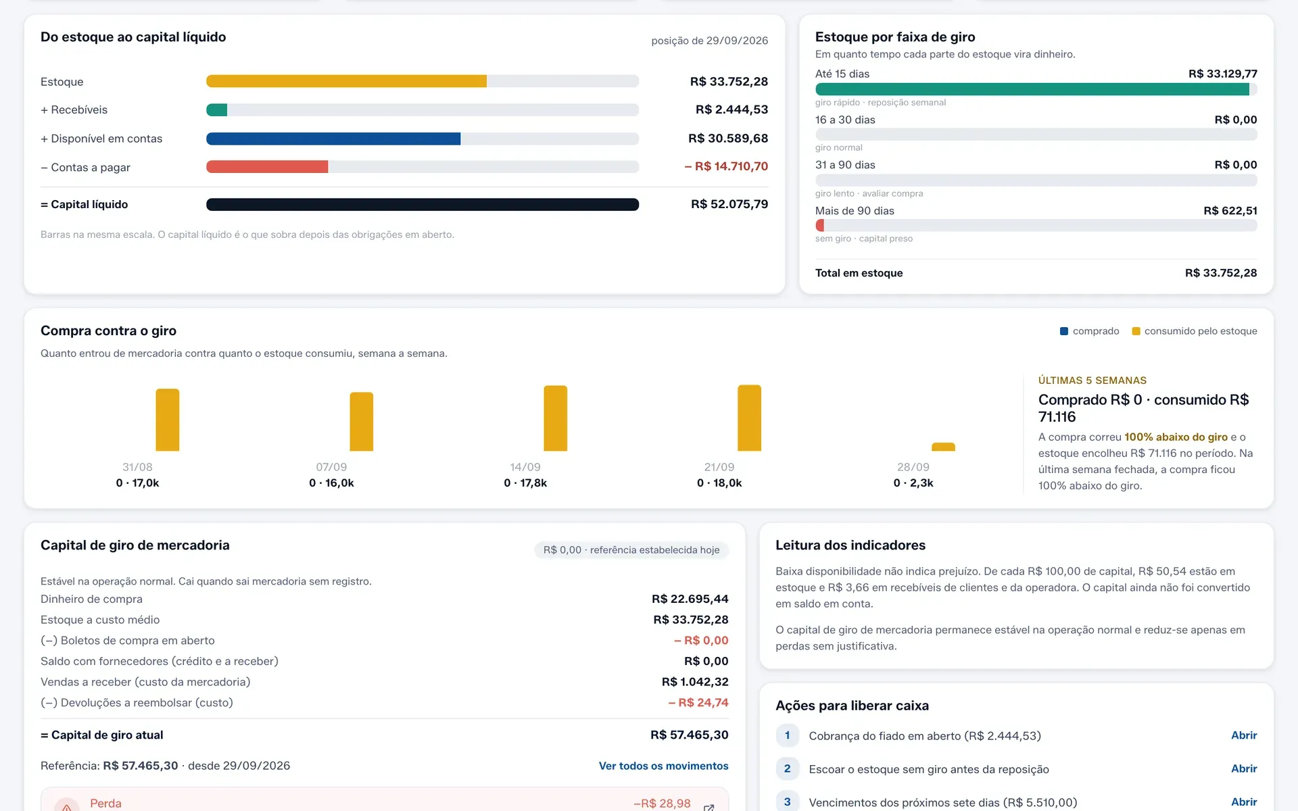
Task: Open Abrir for Vencimentos dos próximos sete dias
Action: click(x=1244, y=802)
